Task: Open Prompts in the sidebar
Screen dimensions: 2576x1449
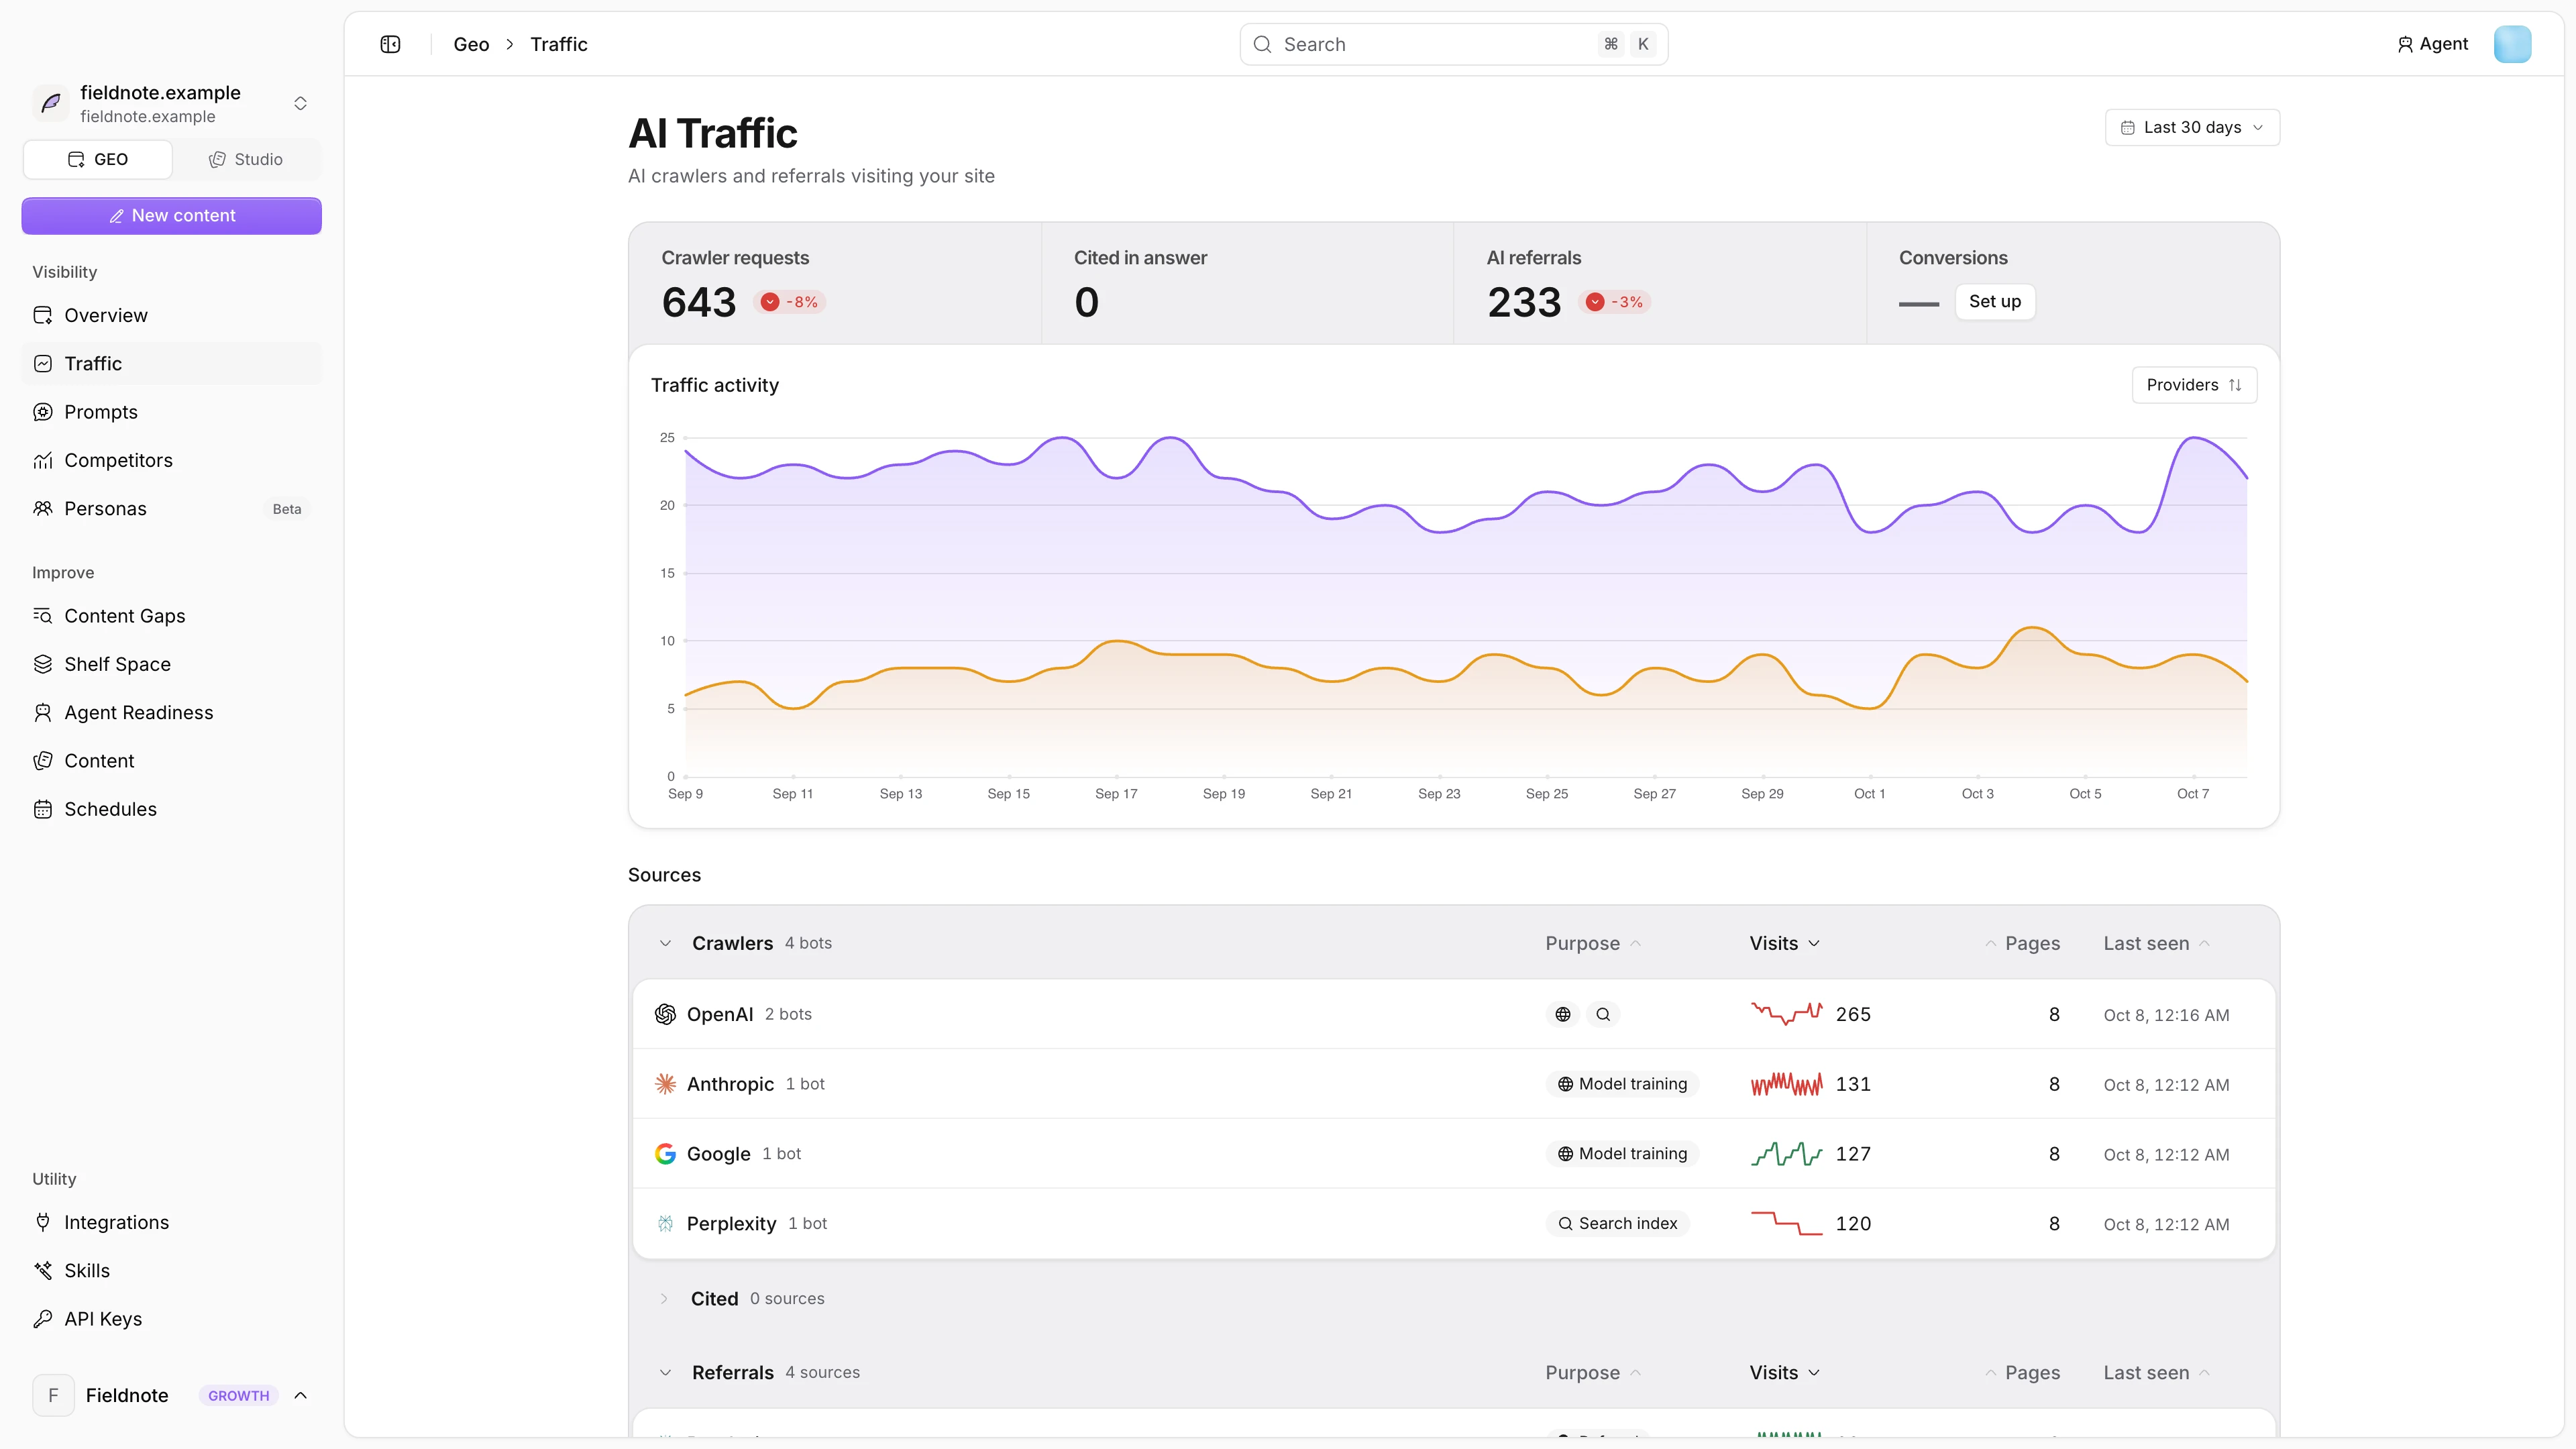Action: click(172, 412)
